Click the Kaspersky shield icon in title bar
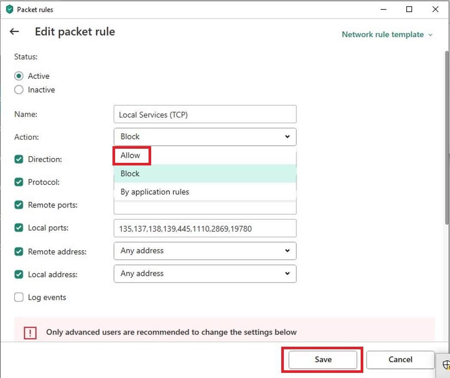Screen dimensions: 450x378 [9, 9]
